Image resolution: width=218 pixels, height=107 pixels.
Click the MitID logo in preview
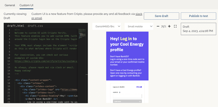click(139, 87)
